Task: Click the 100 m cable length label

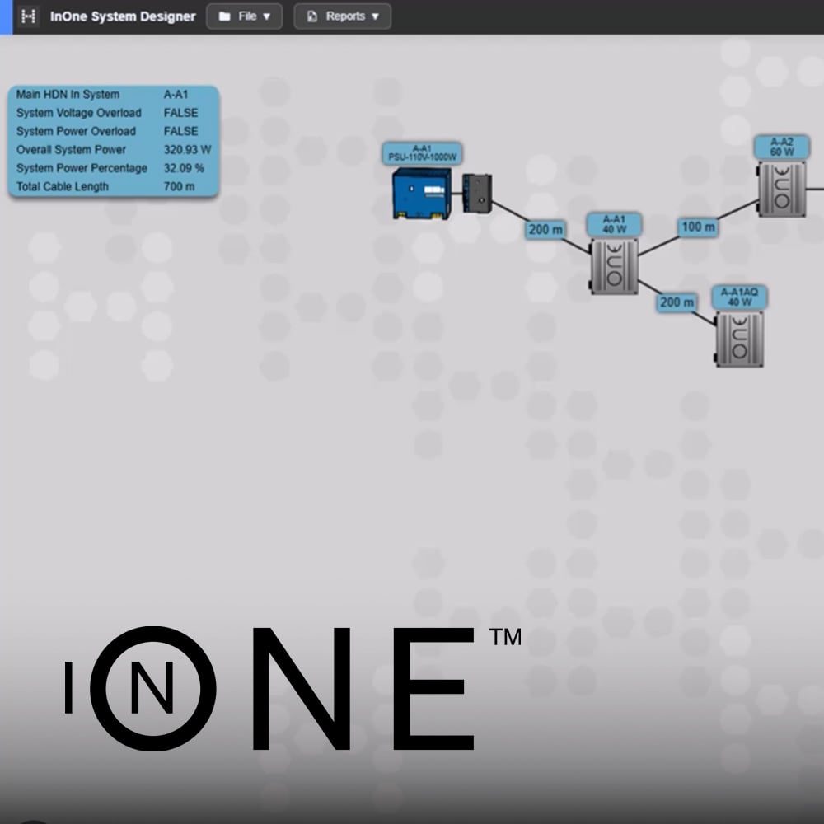Action: pos(697,227)
